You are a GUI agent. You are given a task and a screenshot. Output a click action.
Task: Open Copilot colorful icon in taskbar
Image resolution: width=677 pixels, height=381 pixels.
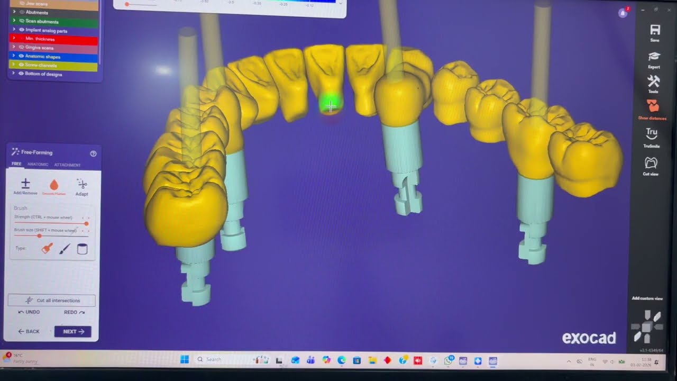click(x=326, y=360)
